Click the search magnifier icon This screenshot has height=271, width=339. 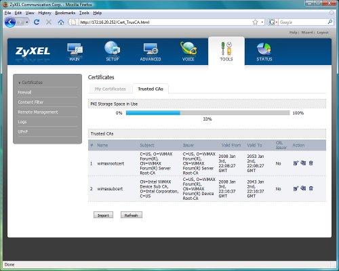[330, 22]
